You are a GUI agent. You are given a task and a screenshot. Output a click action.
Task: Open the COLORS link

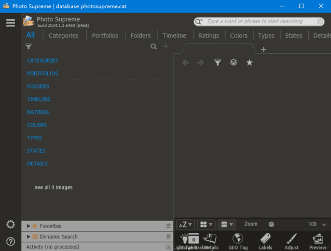click(x=37, y=125)
